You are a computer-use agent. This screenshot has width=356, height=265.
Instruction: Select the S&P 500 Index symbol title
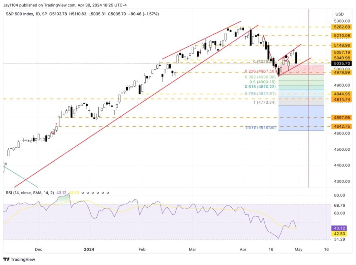tap(20, 14)
